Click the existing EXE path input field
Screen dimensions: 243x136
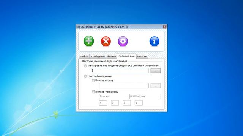coord(120,71)
